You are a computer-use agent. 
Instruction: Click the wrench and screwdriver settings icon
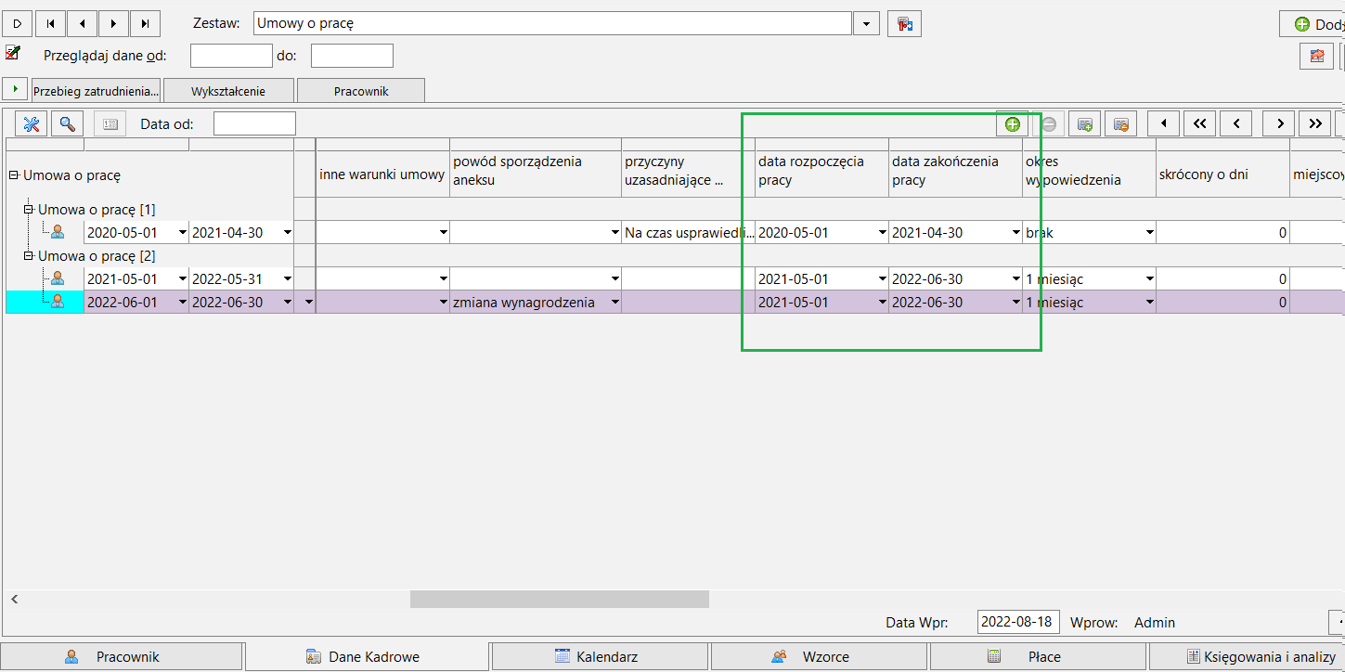(x=31, y=123)
